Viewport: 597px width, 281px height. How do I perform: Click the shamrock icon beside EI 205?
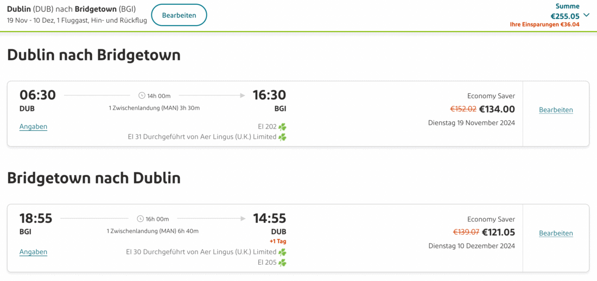(x=282, y=263)
